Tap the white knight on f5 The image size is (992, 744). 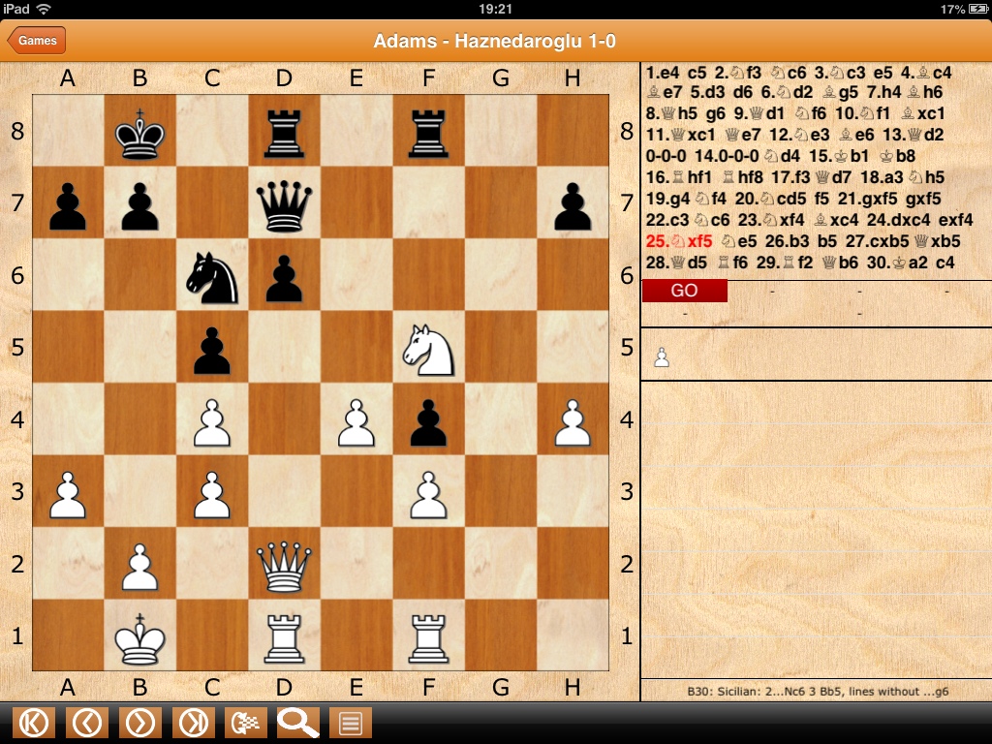[428, 349]
